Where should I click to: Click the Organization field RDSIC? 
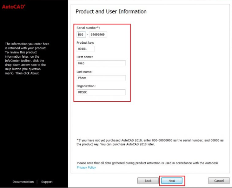click(101, 92)
